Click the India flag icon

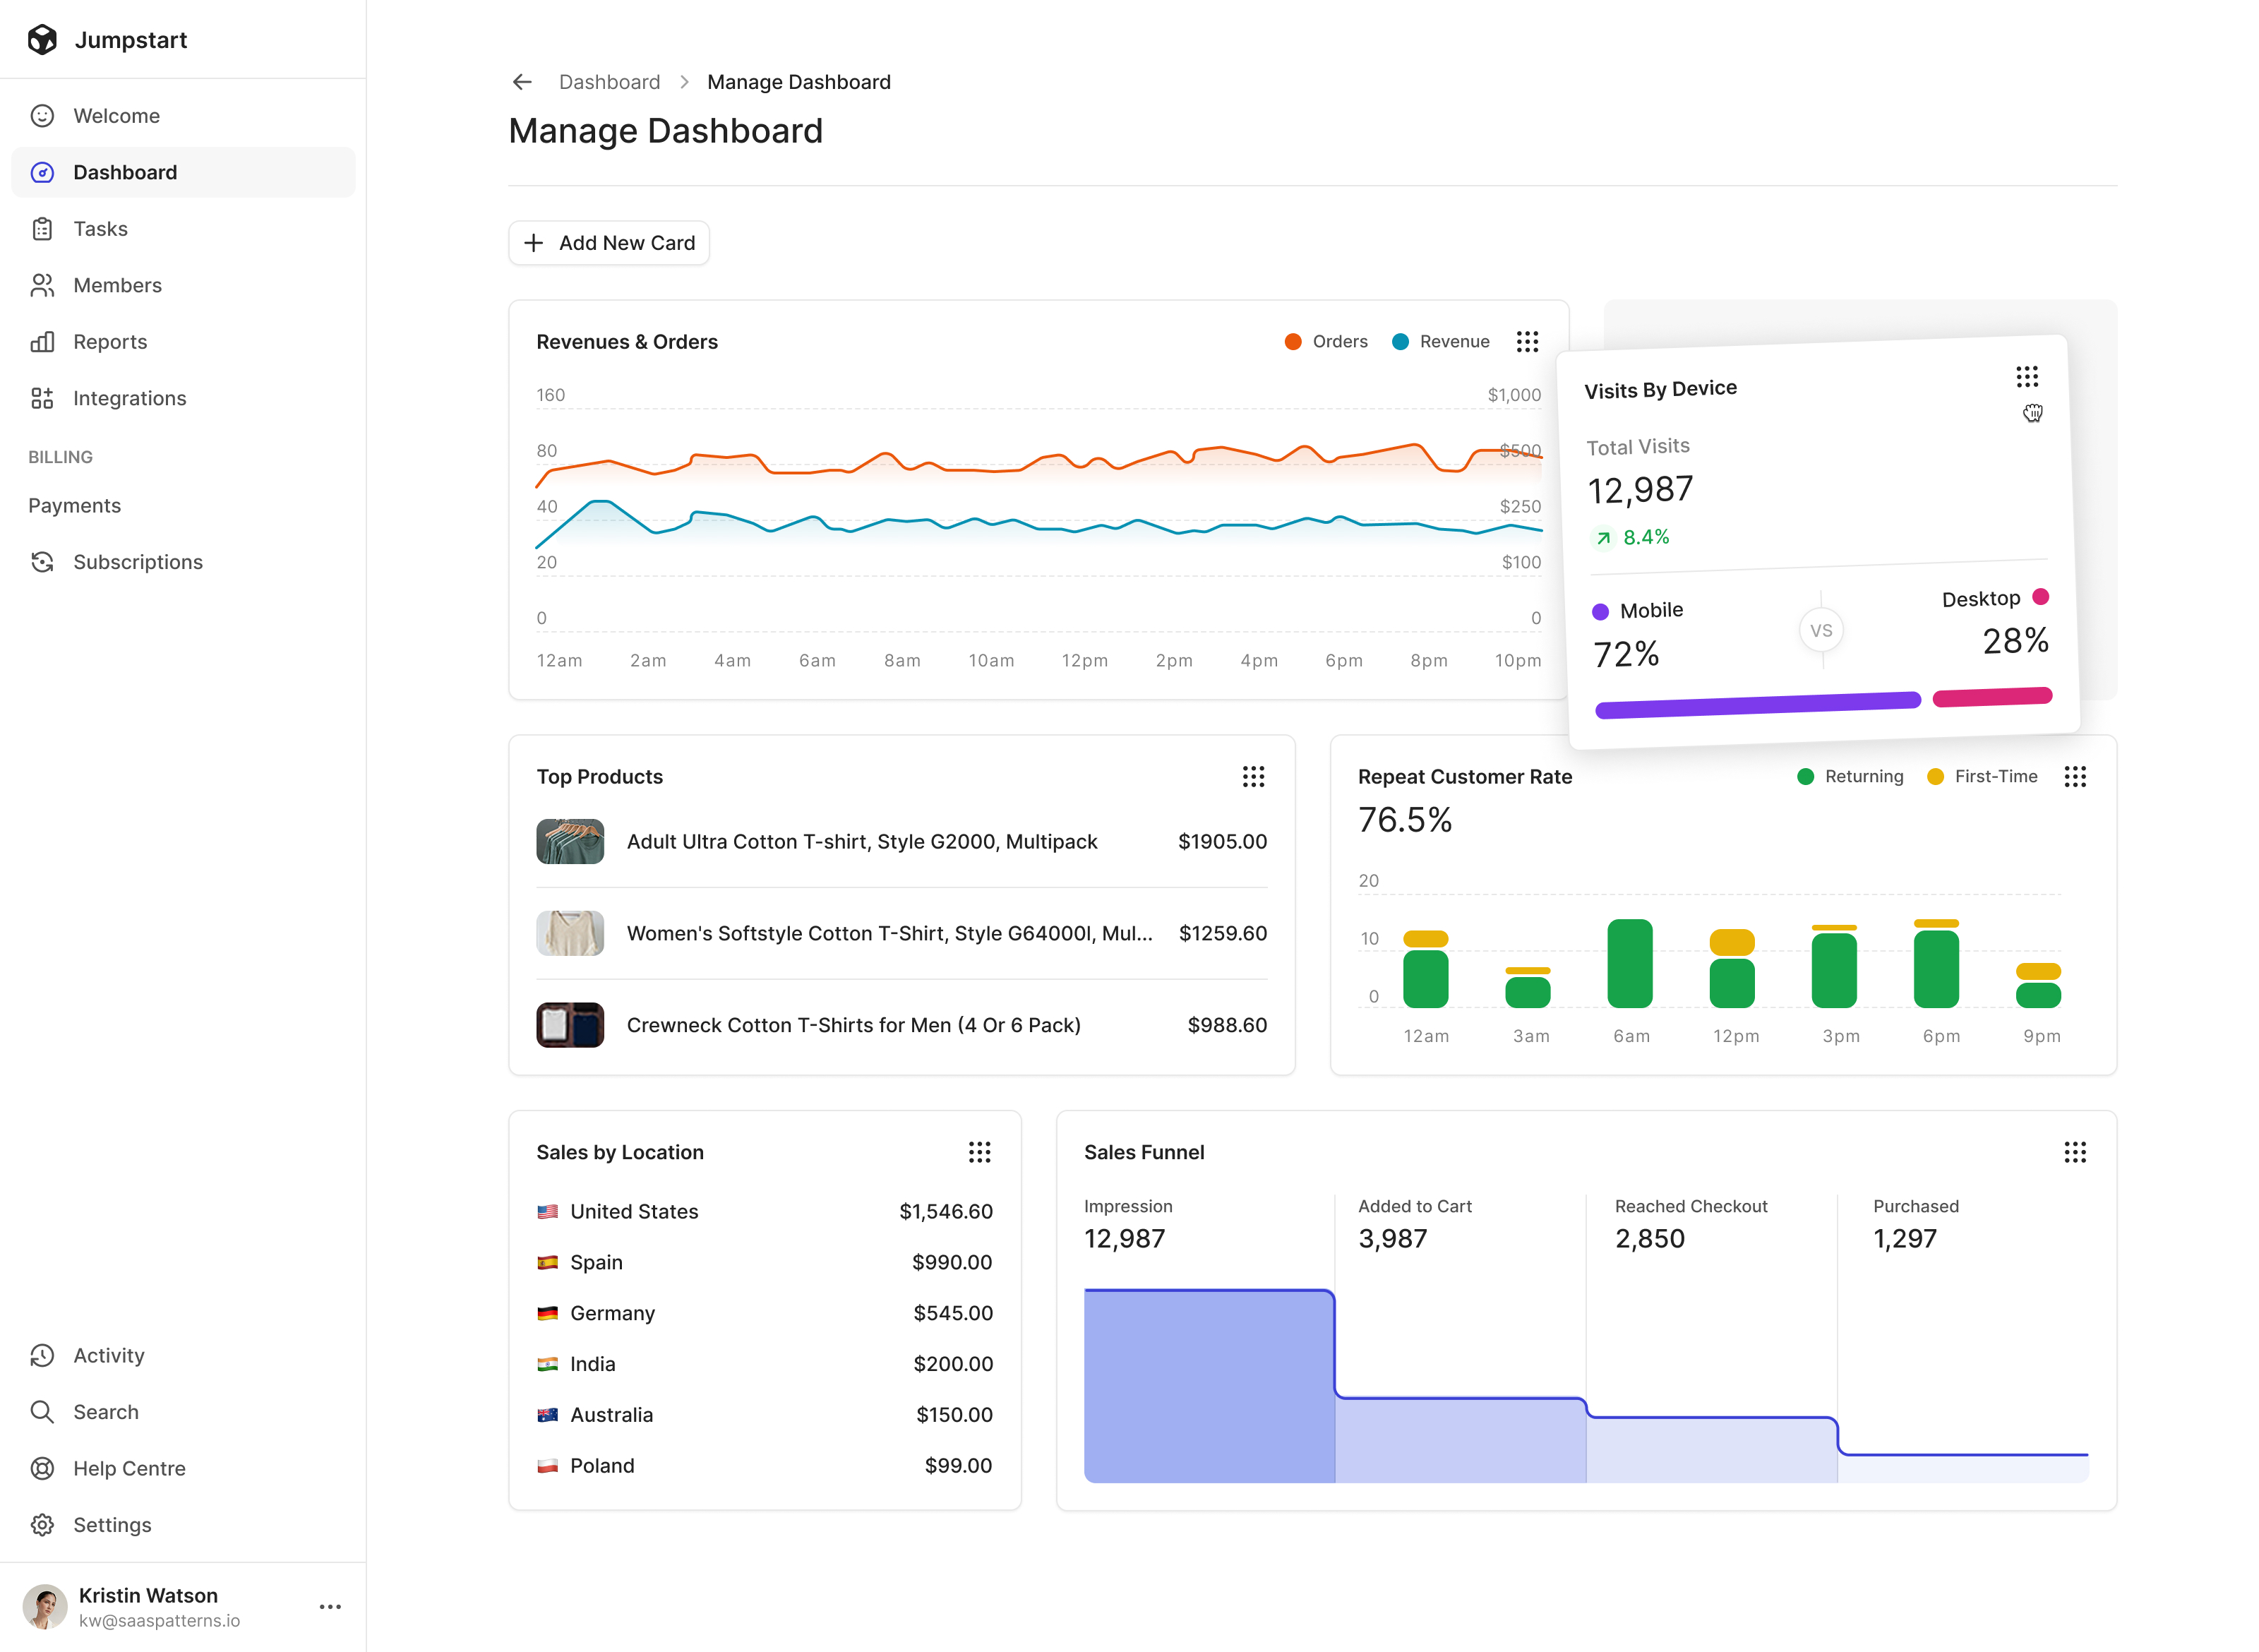click(547, 1364)
